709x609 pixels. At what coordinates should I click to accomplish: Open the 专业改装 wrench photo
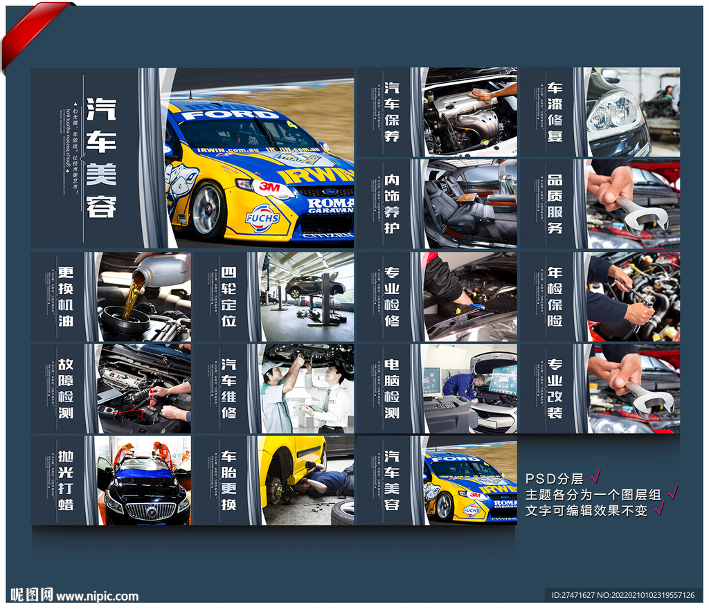632,388
